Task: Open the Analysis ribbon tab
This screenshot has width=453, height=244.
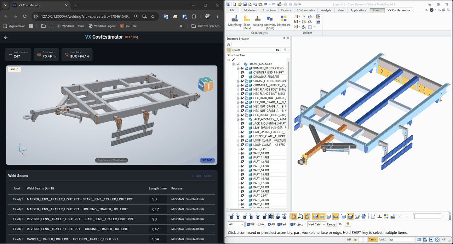Action: [x=326, y=10]
